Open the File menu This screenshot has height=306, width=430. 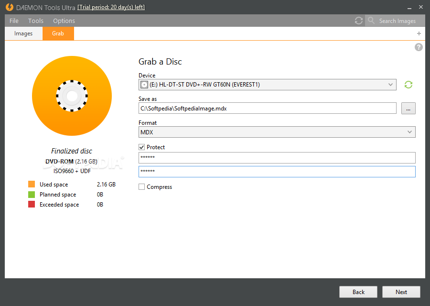(14, 21)
